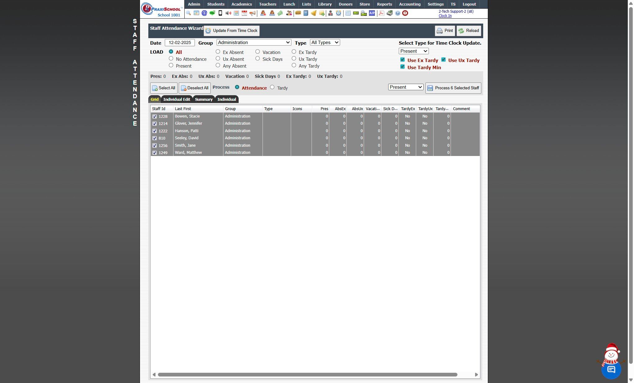Click the PDF document icon
Screen dimensions: 634x383
click(381, 13)
